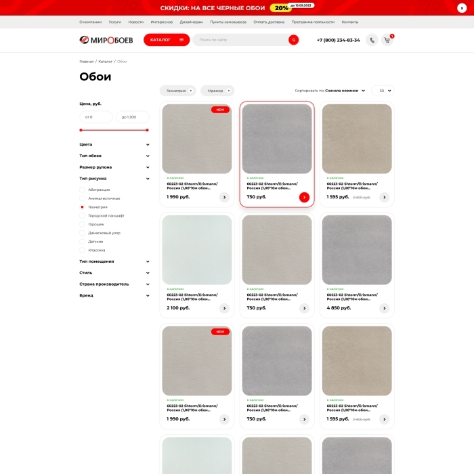The width and height of the screenshot is (474, 474).
Task: Click the shopping cart icon
Action: [x=387, y=40]
